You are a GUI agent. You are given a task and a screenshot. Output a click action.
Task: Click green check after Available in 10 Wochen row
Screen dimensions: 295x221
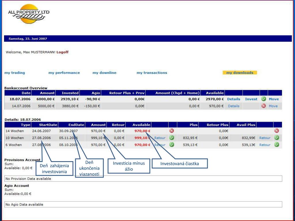click(x=172, y=138)
